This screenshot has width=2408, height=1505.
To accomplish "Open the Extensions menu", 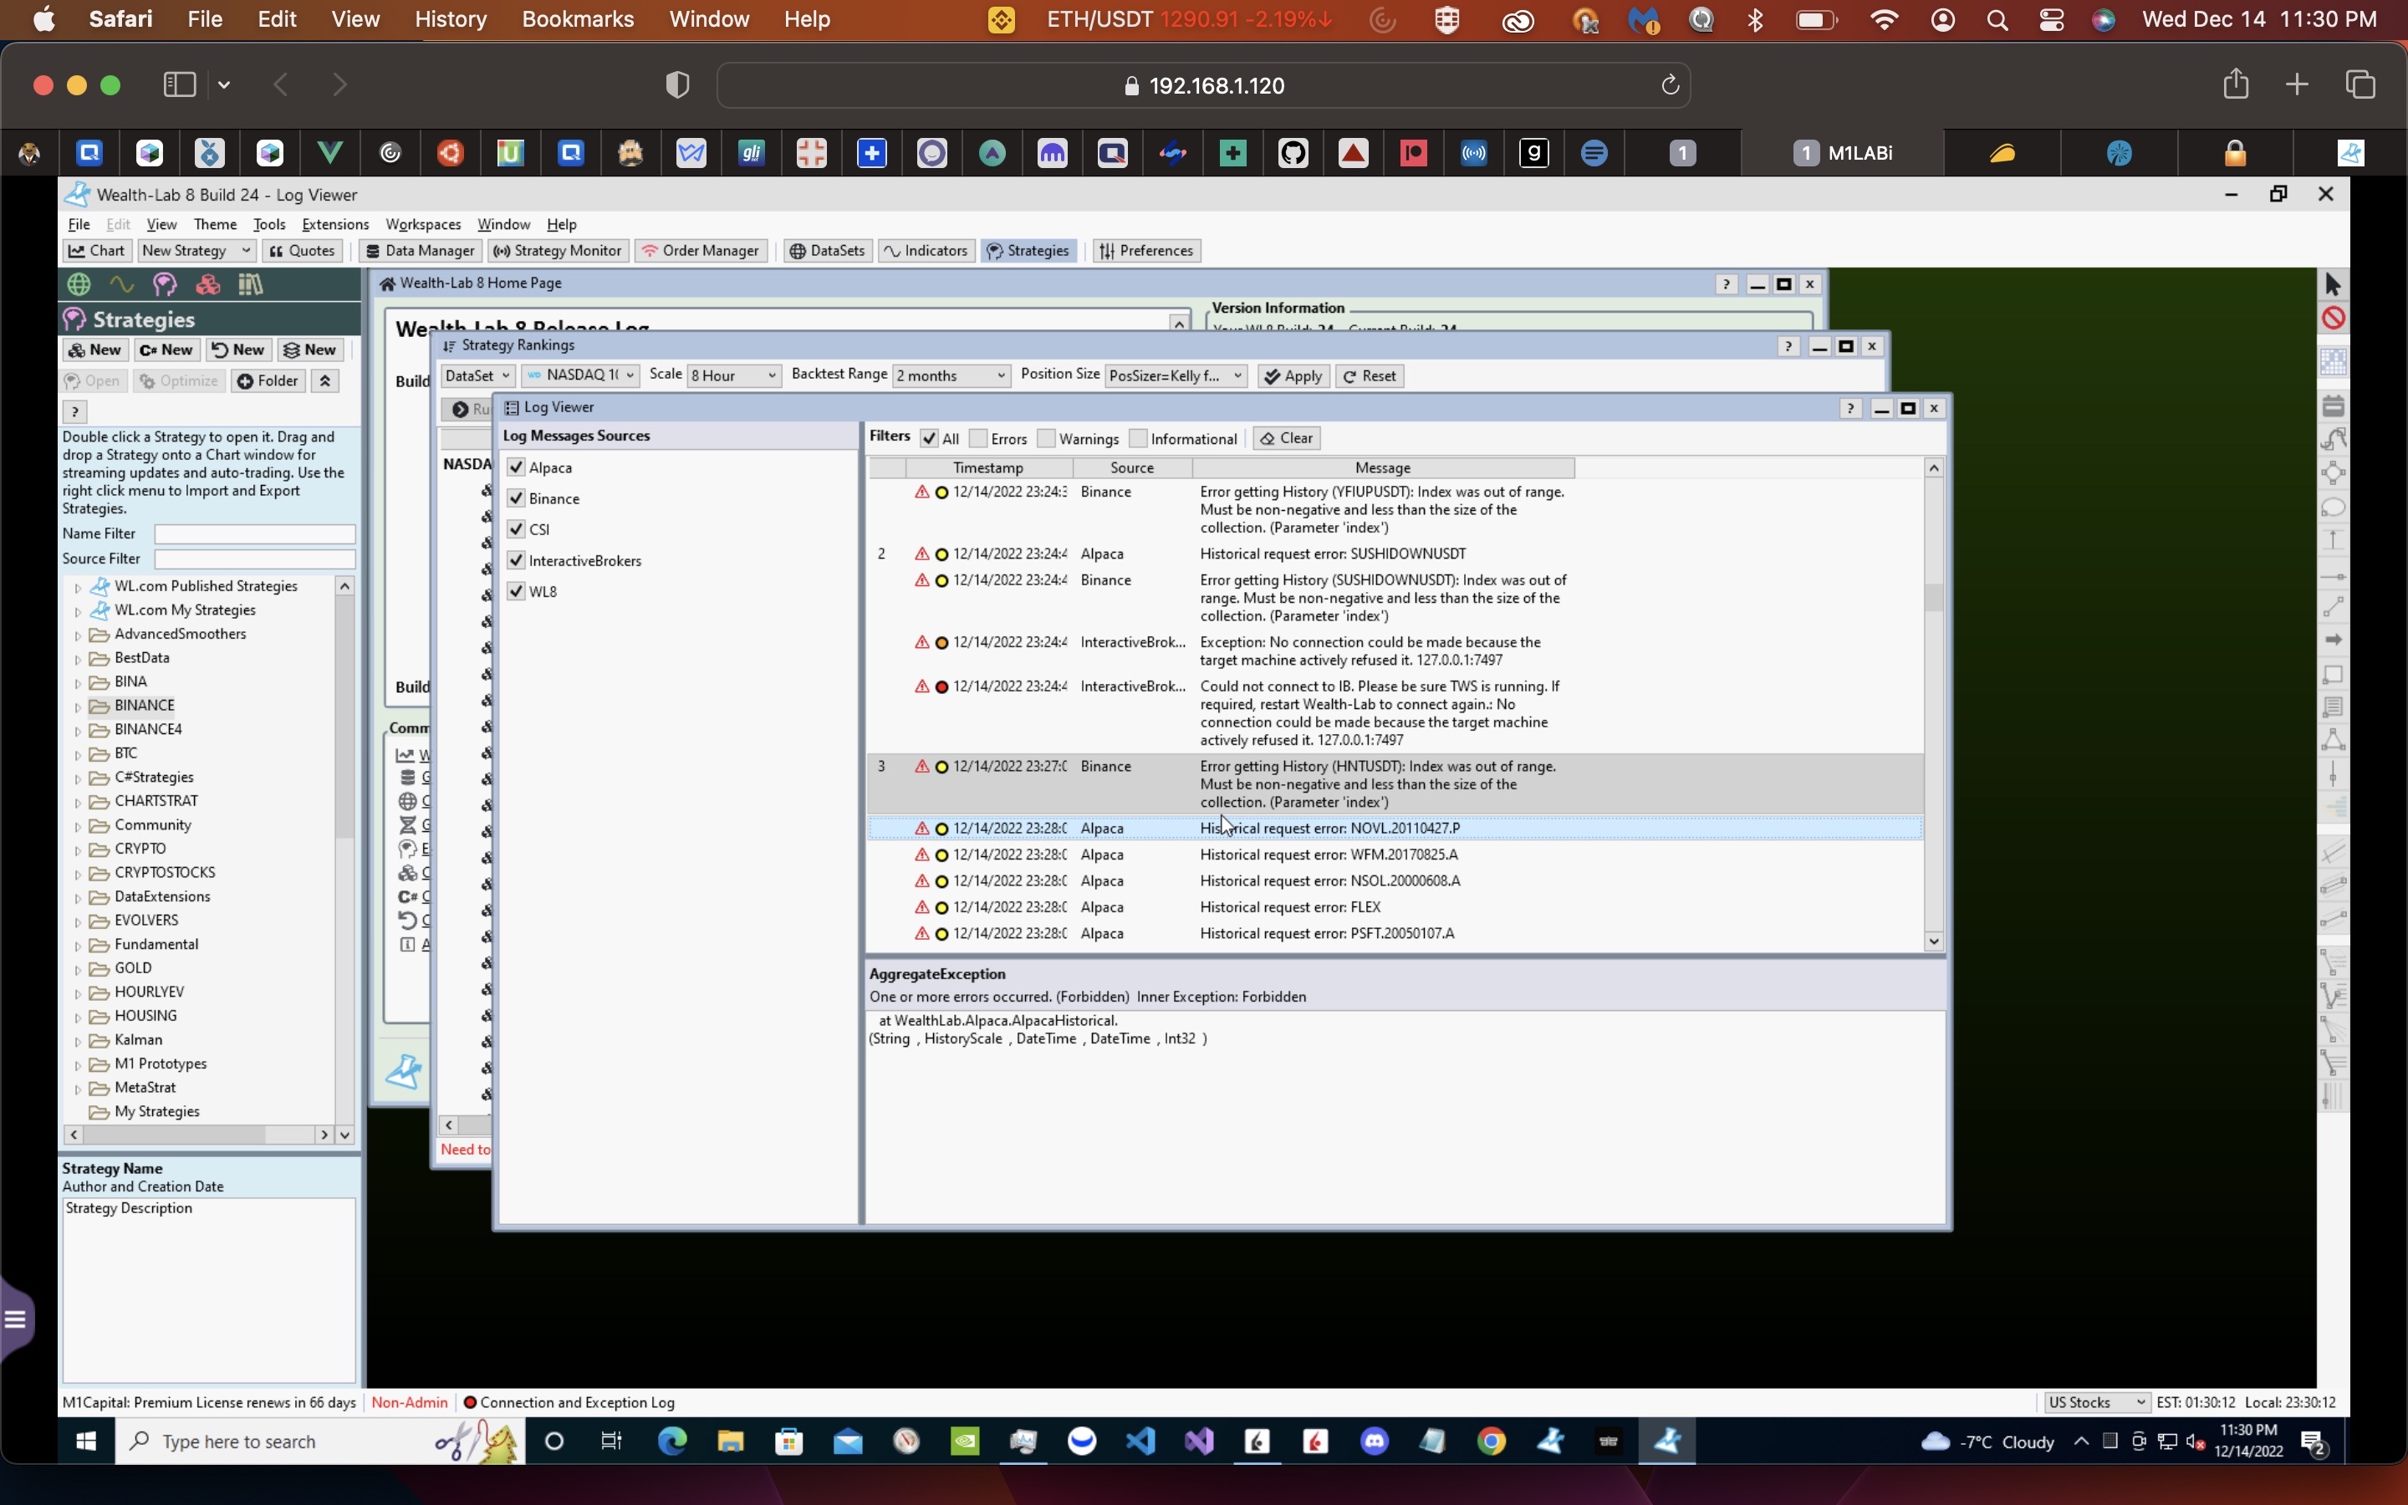I will (x=334, y=224).
